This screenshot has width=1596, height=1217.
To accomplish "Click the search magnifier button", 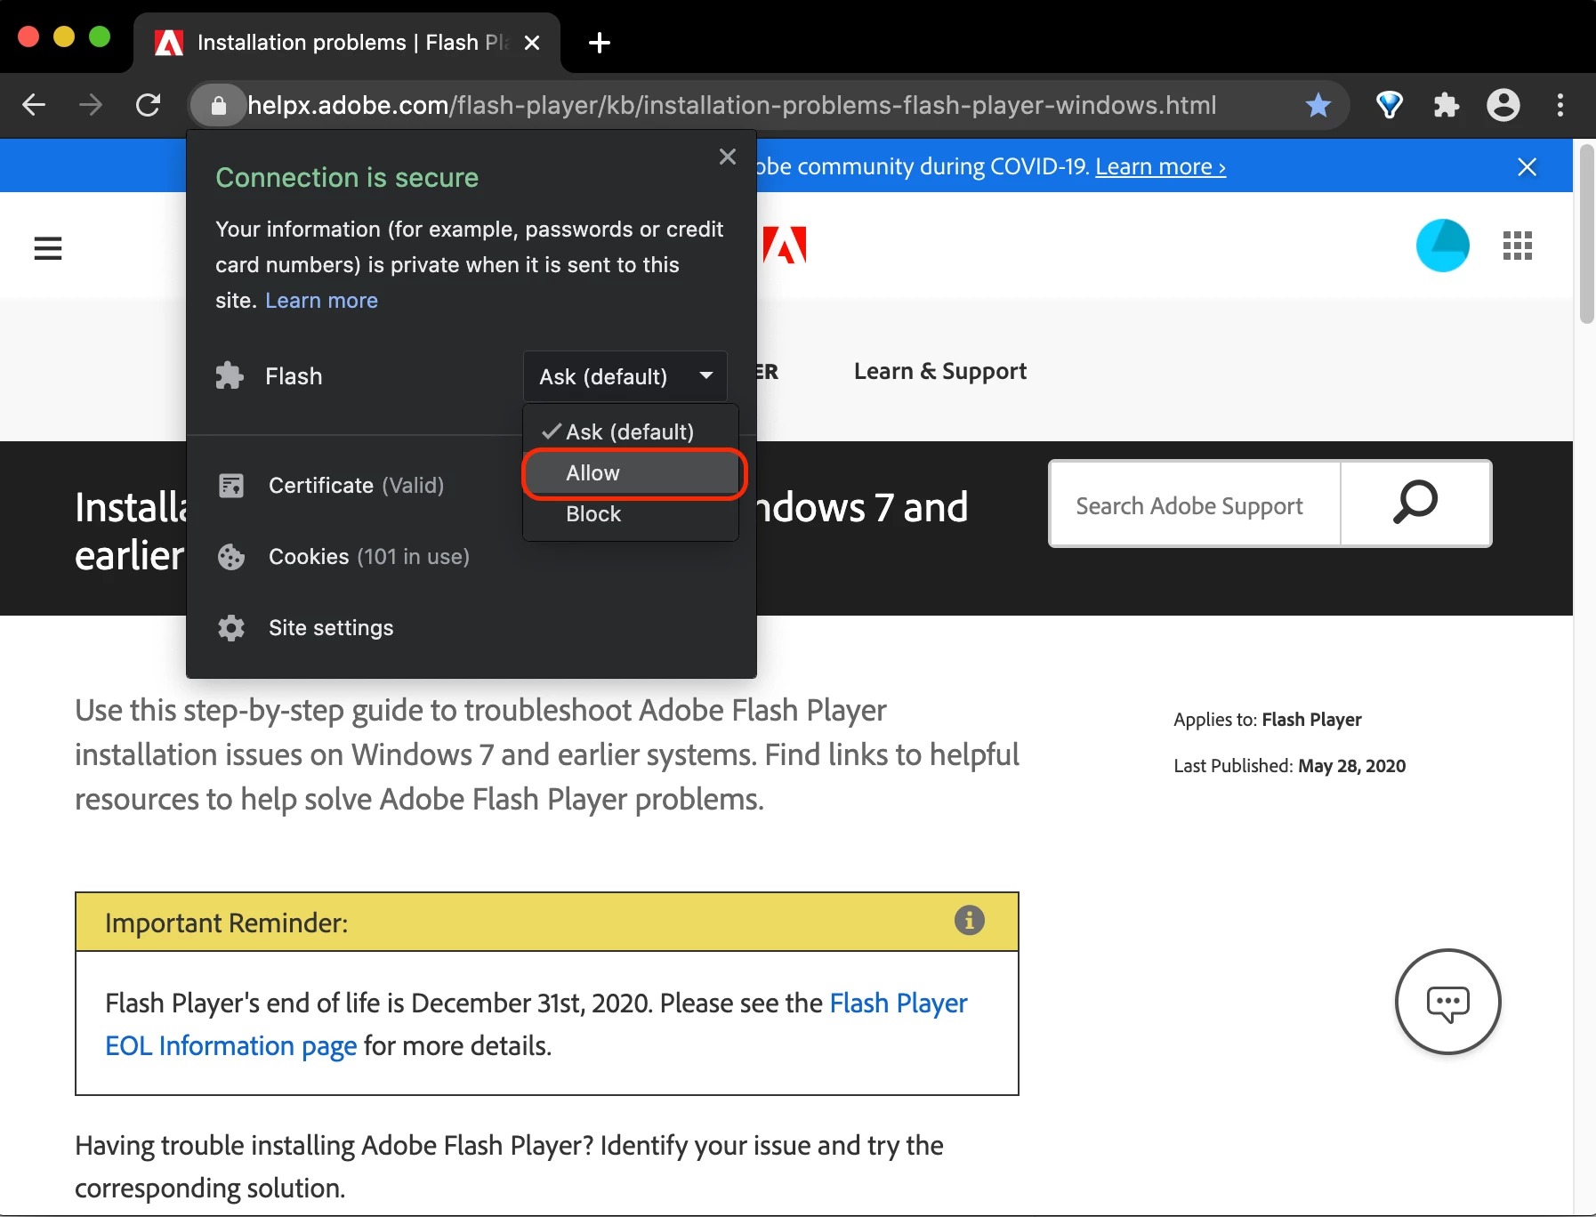I will coord(1415,504).
